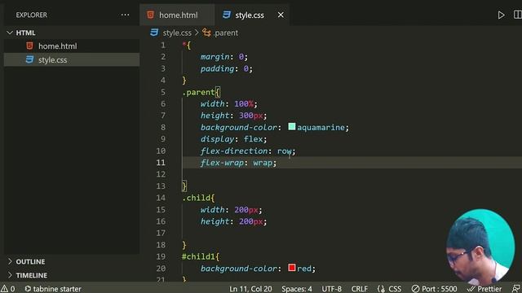This screenshot has width=522, height=293.
Task: Click the webcam presenter overlay
Action: pyautogui.click(x=480, y=246)
